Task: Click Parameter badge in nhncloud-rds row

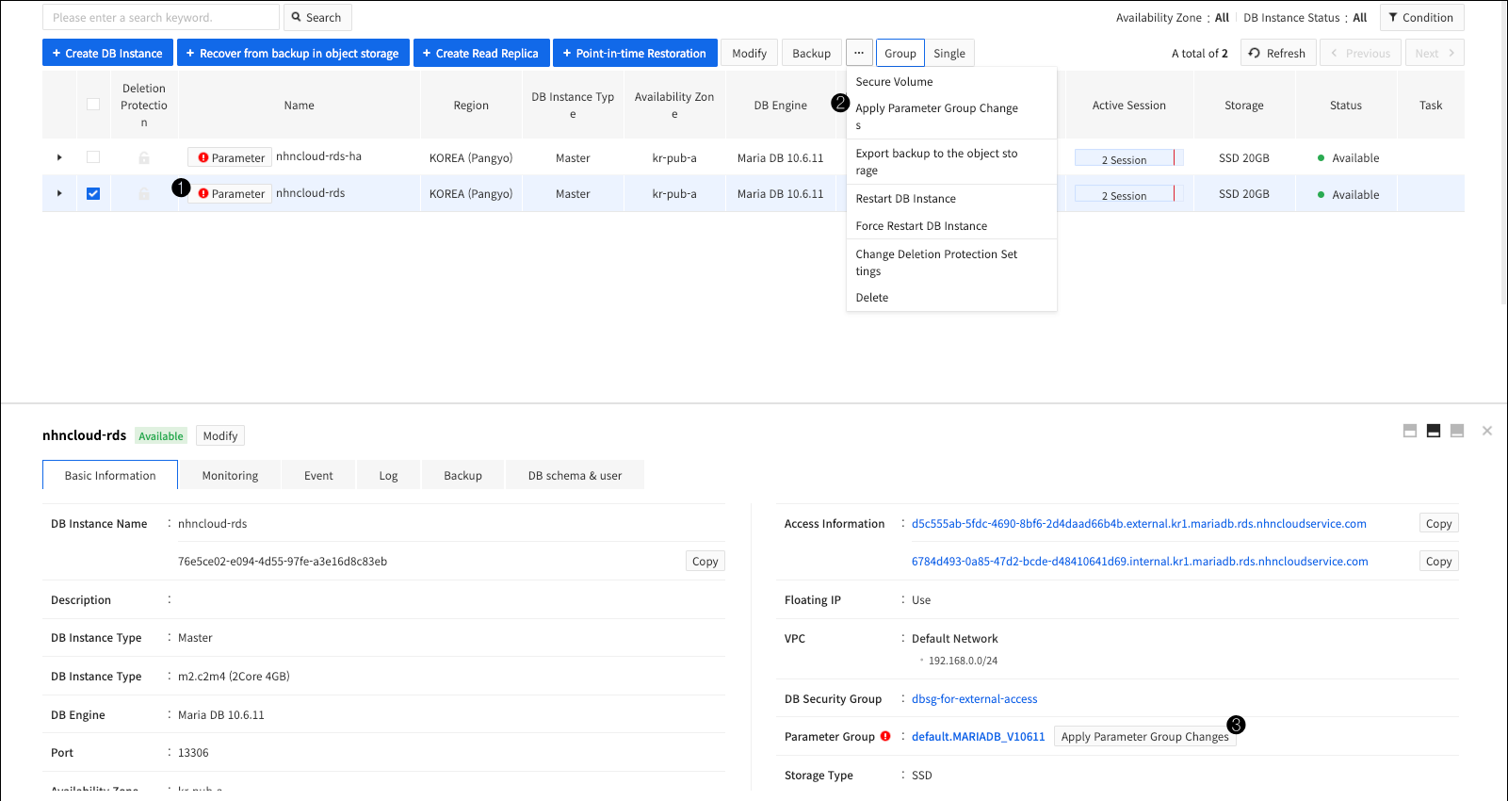Action: tap(231, 193)
